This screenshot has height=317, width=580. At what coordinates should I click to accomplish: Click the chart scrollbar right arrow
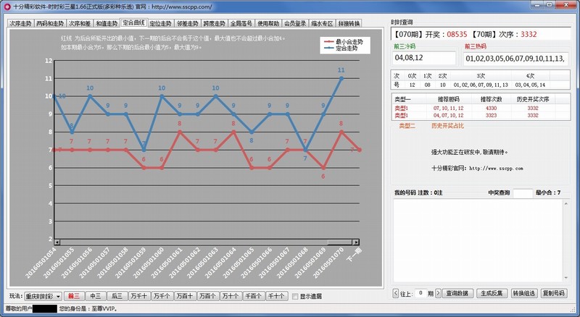pos(355,242)
